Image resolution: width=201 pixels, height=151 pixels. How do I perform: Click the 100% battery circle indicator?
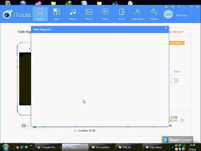point(169,15)
